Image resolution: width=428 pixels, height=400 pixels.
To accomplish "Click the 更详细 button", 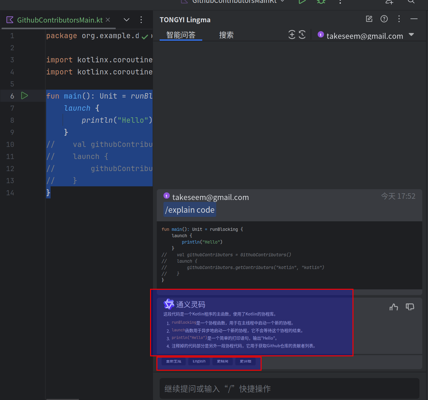I will (x=245, y=361).
